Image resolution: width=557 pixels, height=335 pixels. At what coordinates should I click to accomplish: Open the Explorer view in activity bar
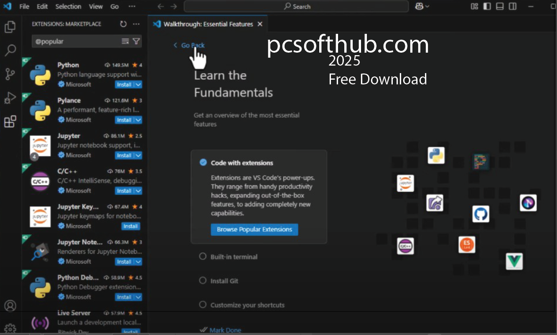pyautogui.click(x=10, y=27)
